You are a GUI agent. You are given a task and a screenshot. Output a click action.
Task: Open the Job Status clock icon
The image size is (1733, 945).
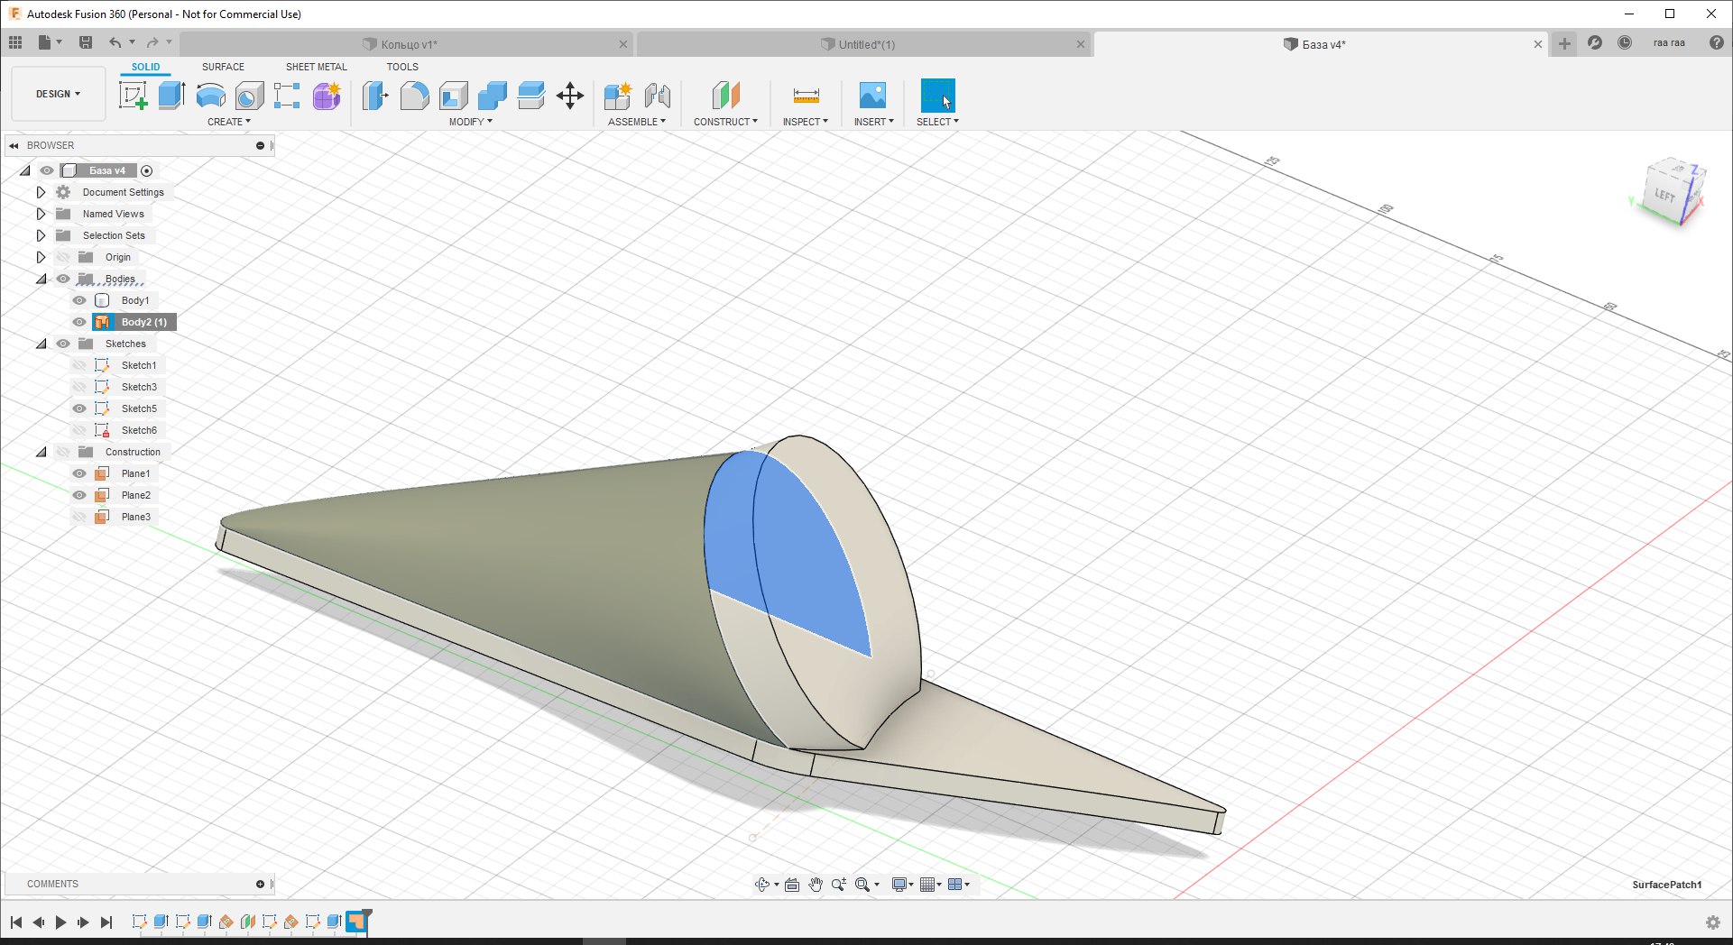[x=1625, y=42]
